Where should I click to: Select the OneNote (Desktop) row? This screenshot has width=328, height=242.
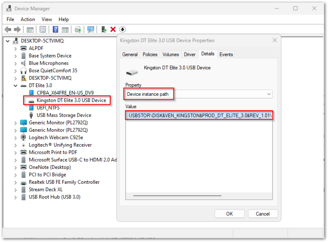click(x=50, y=167)
